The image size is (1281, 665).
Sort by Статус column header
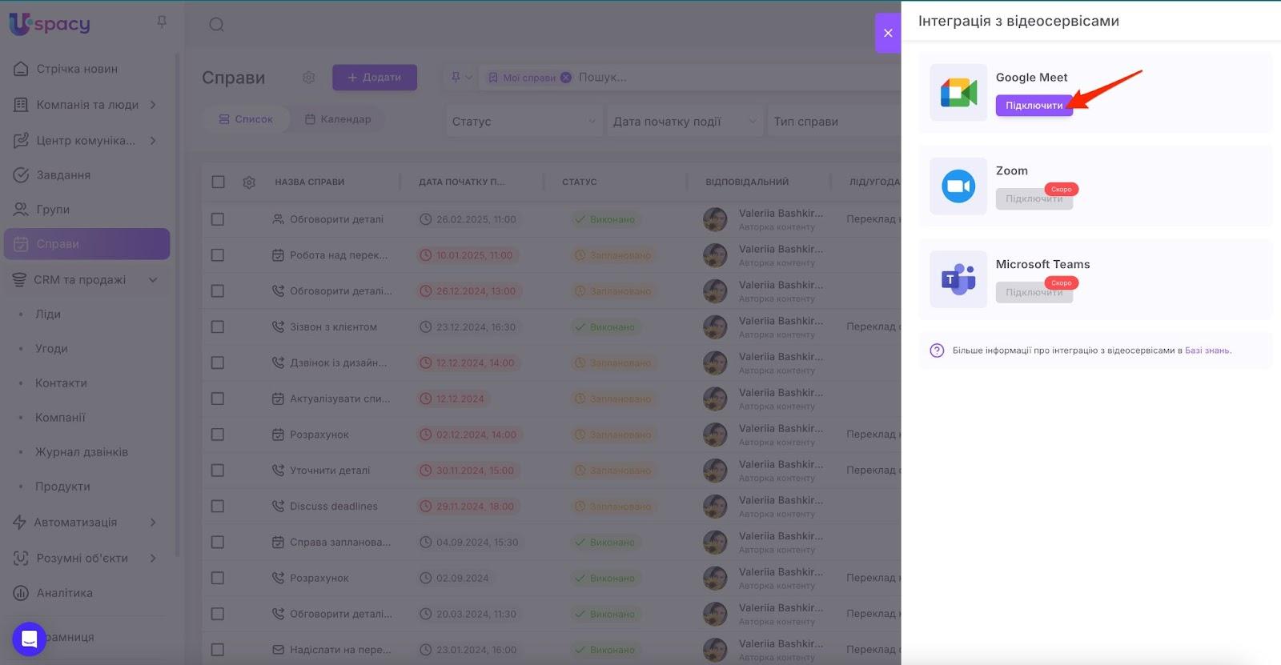[x=580, y=182]
